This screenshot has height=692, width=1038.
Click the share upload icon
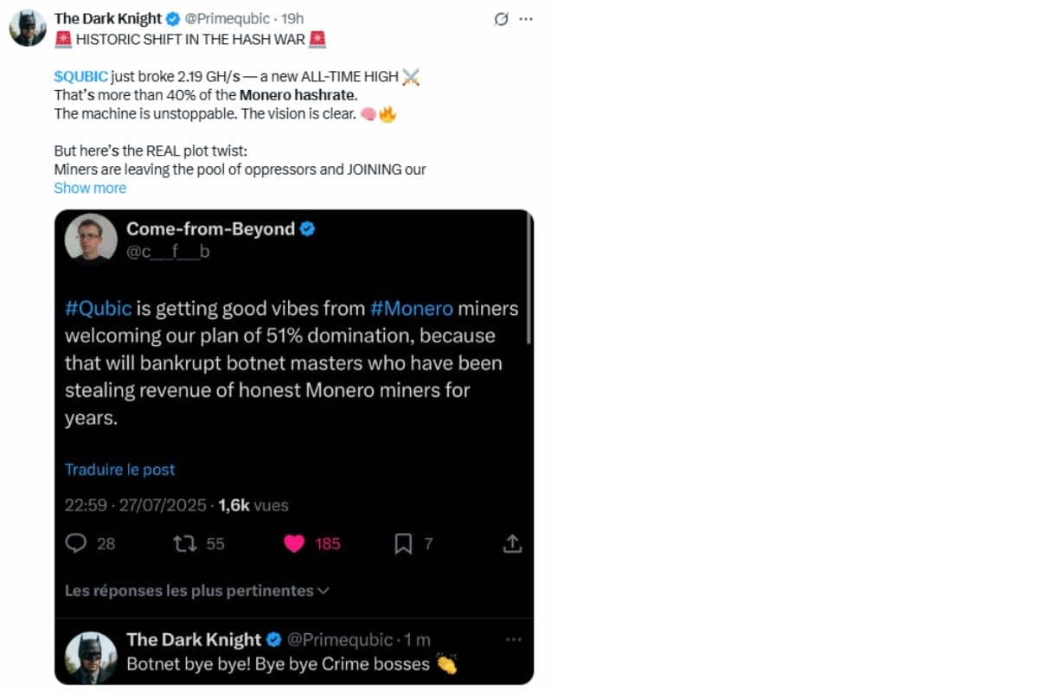(512, 543)
